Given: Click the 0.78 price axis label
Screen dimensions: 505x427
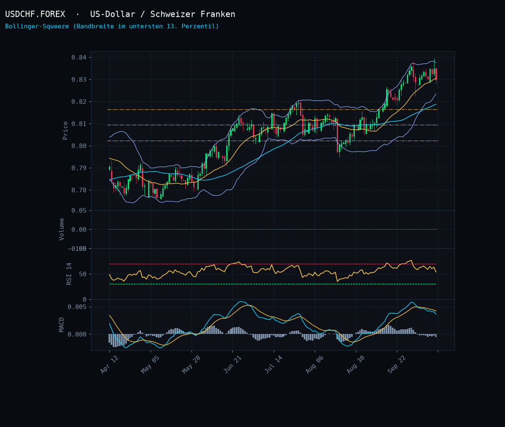Looking at the screenshot, I should tap(78, 190).
